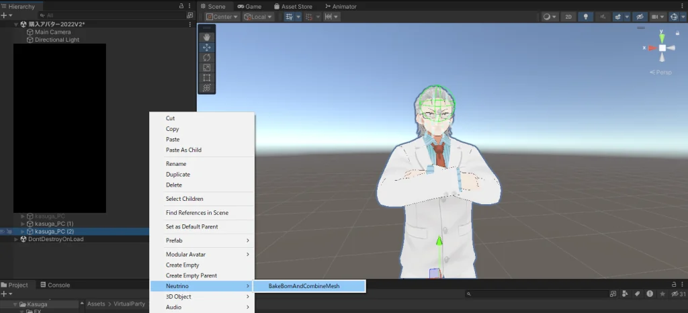Open the scene options menu for 購入アバター2022V2
Image resolution: width=688 pixels, height=313 pixels.
pyautogui.click(x=190, y=24)
